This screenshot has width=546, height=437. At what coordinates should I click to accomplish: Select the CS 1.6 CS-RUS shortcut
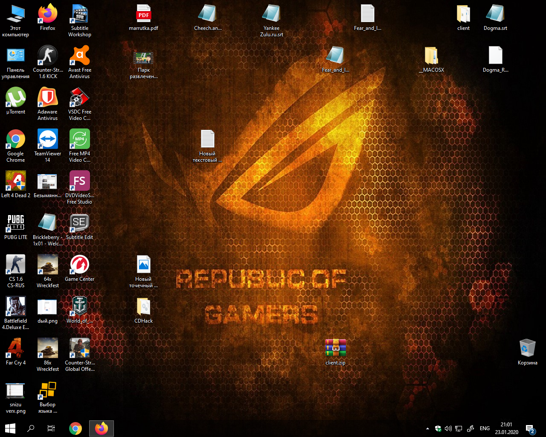(x=16, y=271)
